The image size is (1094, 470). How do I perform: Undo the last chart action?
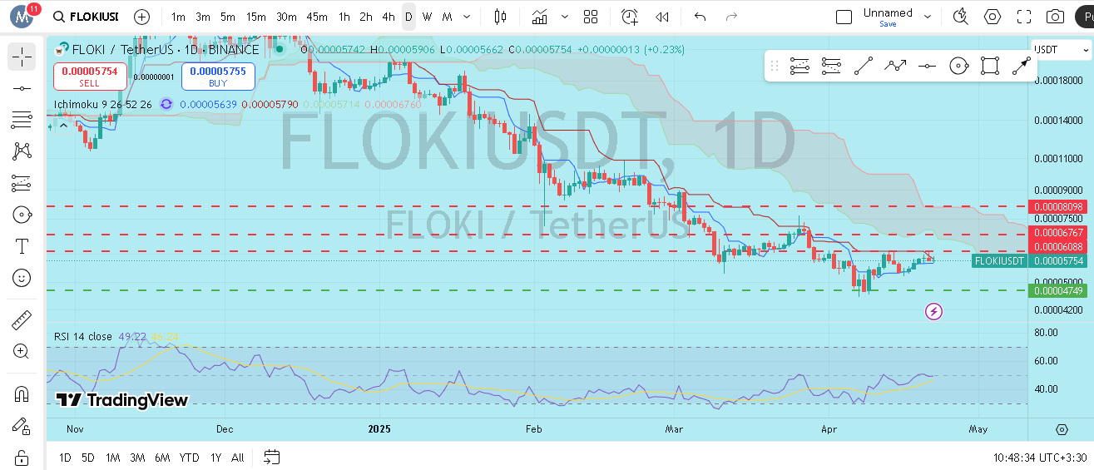[700, 17]
